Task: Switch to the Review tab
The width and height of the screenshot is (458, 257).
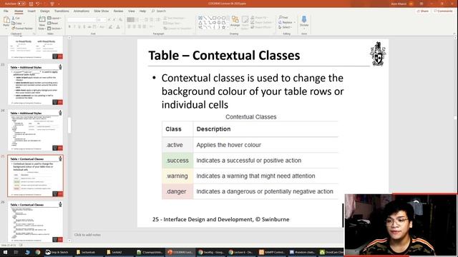Action: click(x=118, y=11)
